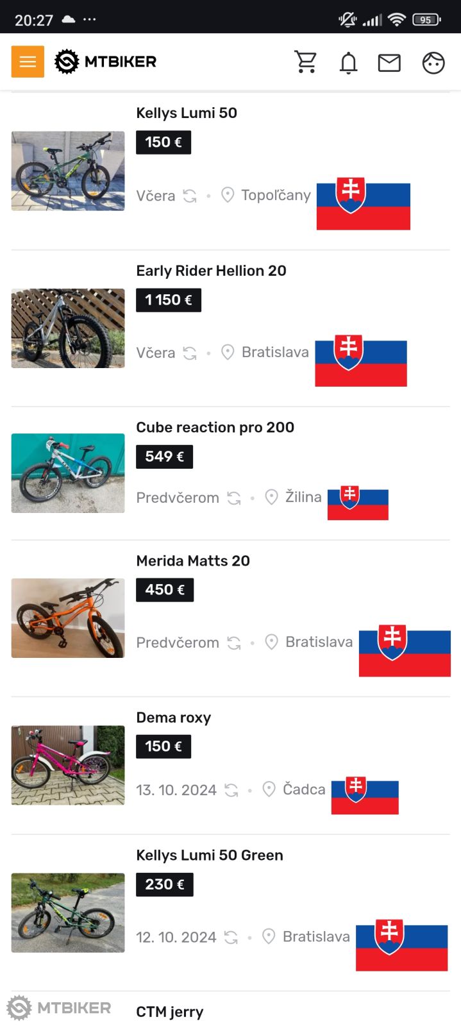461x1026 pixels.
Task: Click refresh icon beside Kellys Lumi 50 date
Action: [x=190, y=196]
